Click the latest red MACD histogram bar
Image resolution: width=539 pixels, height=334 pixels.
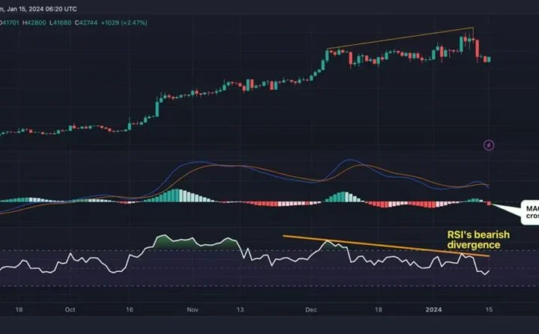point(489,203)
